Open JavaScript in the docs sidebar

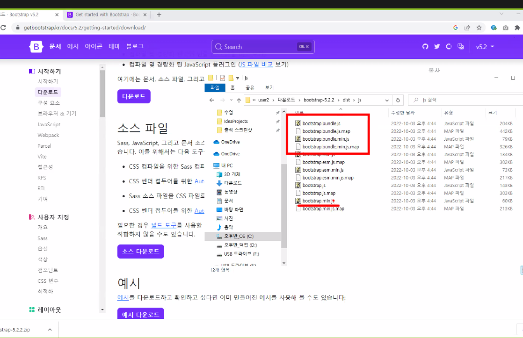point(49,124)
